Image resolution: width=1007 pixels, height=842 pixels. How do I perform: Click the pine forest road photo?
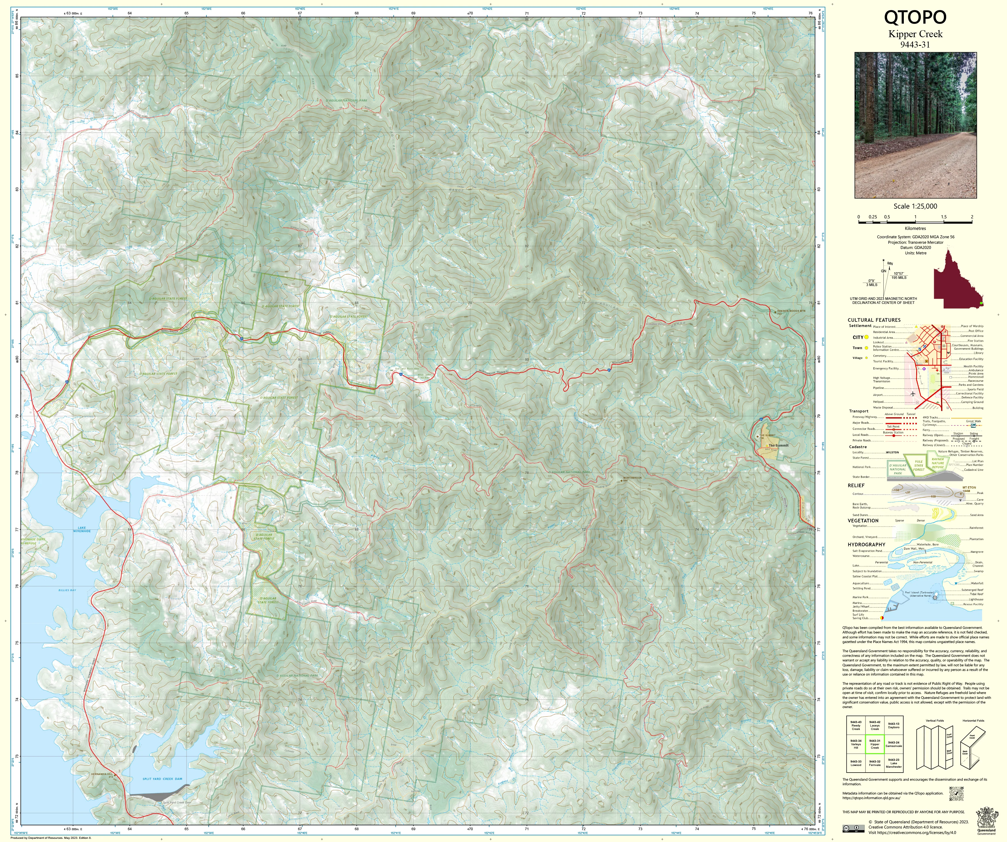915,126
